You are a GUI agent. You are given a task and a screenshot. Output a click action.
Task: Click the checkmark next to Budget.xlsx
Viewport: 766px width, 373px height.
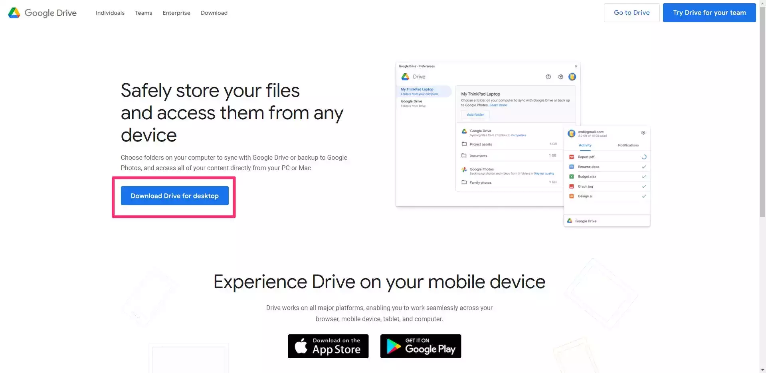click(x=644, y=177)
